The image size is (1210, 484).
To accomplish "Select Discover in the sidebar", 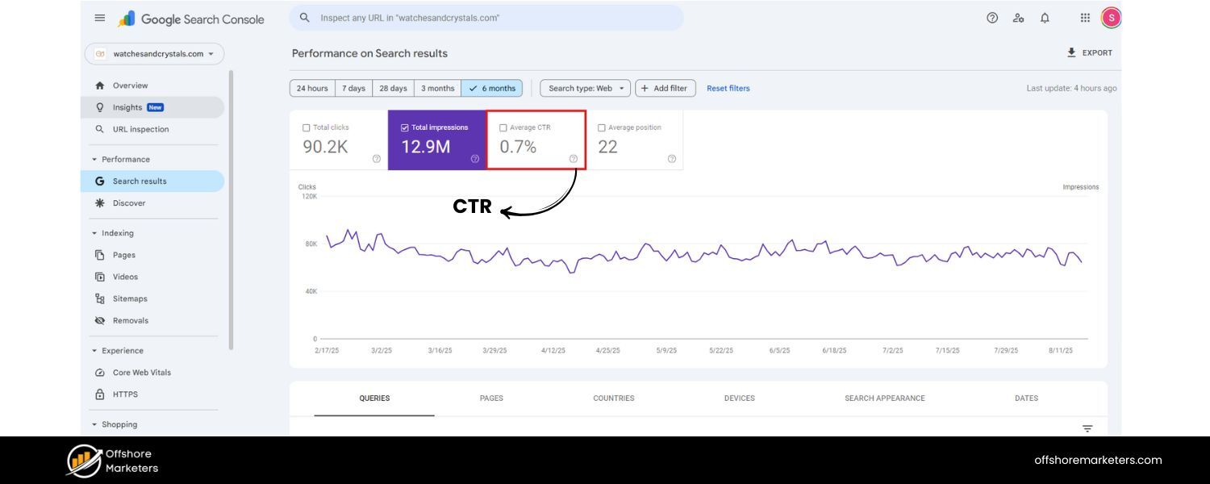I will (x=129, y=202).
